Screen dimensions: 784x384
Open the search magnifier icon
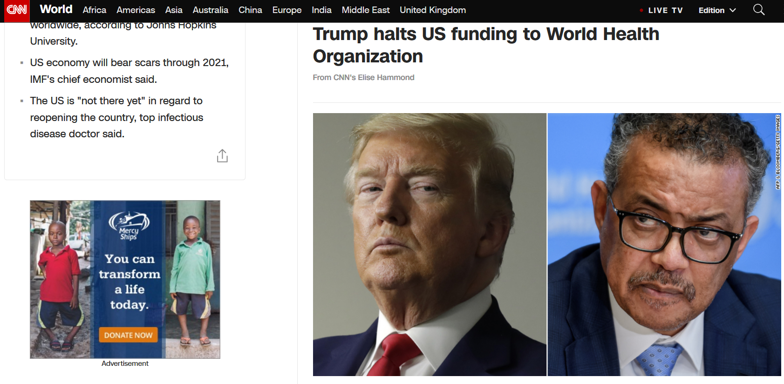tap(758, 10)
